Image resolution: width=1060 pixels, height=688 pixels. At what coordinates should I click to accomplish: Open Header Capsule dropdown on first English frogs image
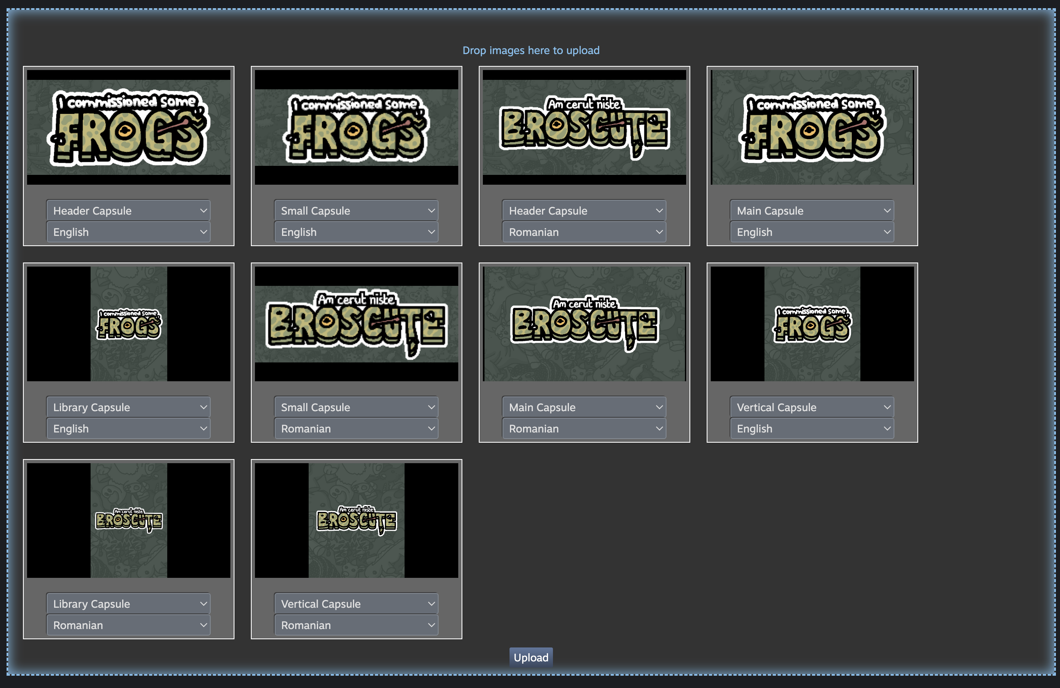coord(128,210)
